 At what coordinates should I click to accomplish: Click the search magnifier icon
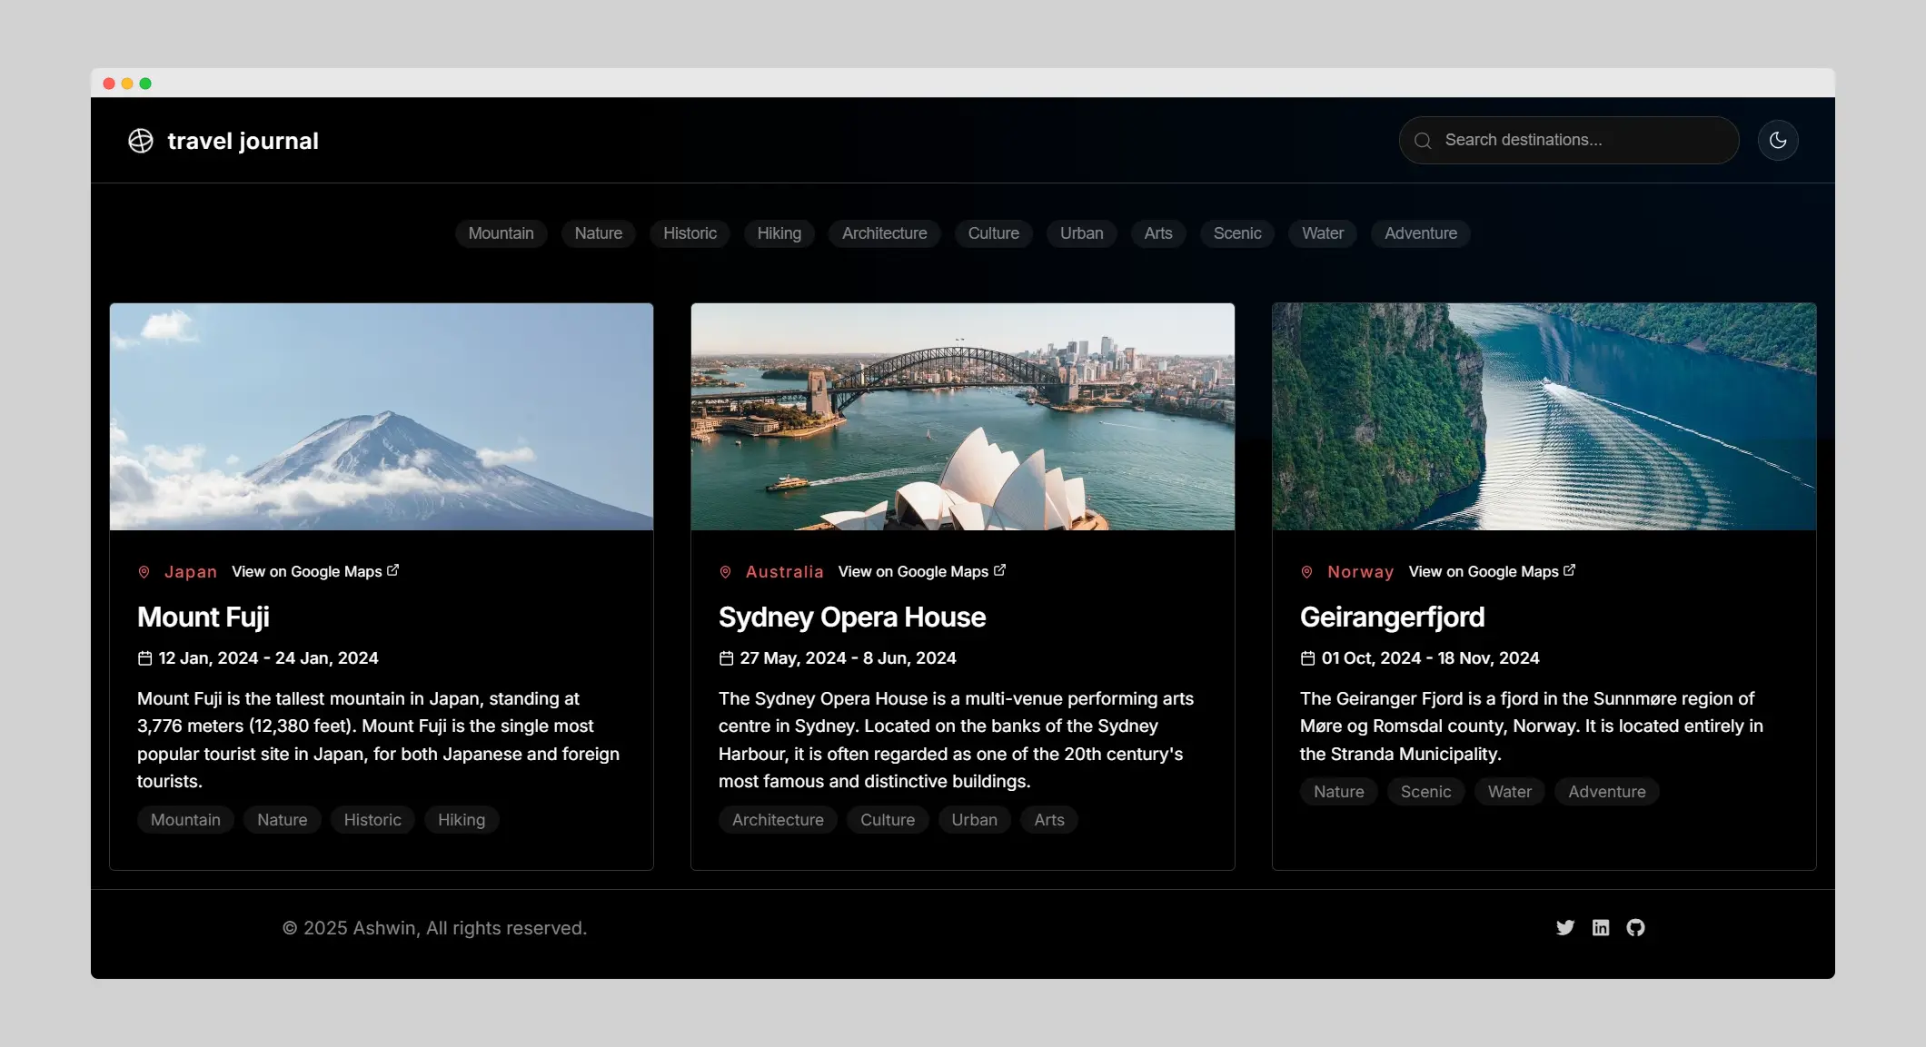(x=1423, y=141)
